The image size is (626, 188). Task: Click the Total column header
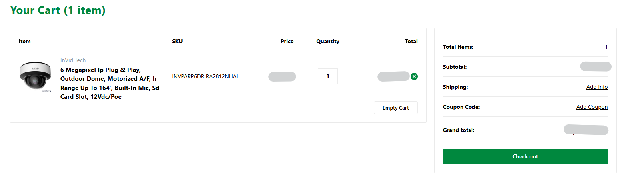click(411, 41)
